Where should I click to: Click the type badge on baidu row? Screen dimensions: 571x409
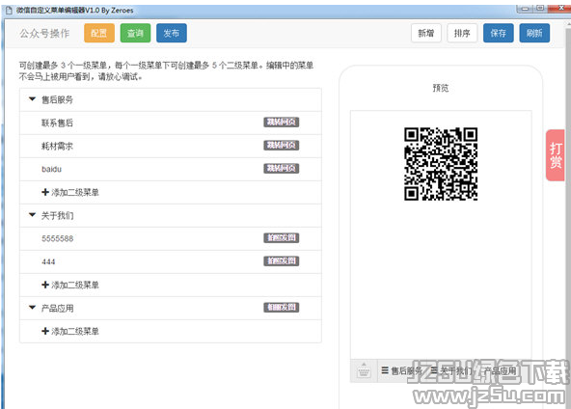tap(281, 168)
